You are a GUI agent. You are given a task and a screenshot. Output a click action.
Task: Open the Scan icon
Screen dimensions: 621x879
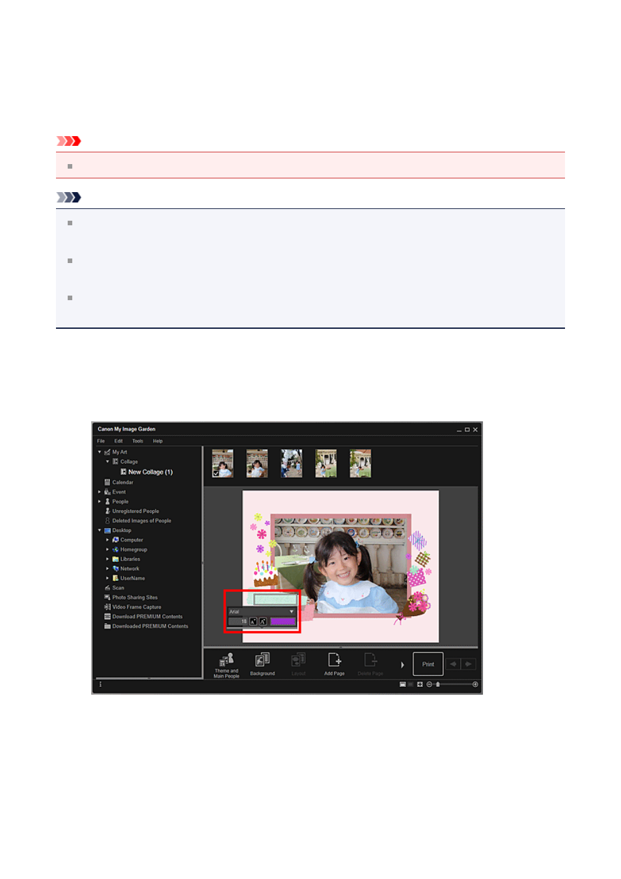click(107, 588)
